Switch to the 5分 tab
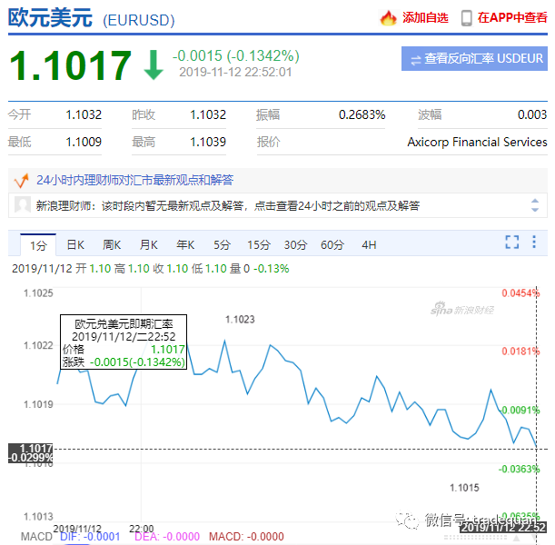Image resolution: width=555 pixels, height=545 pixels. pos(222,245)
